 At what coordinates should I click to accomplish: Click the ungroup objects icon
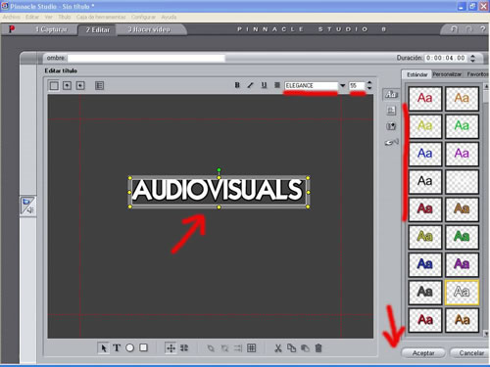(x=224, y=348)
